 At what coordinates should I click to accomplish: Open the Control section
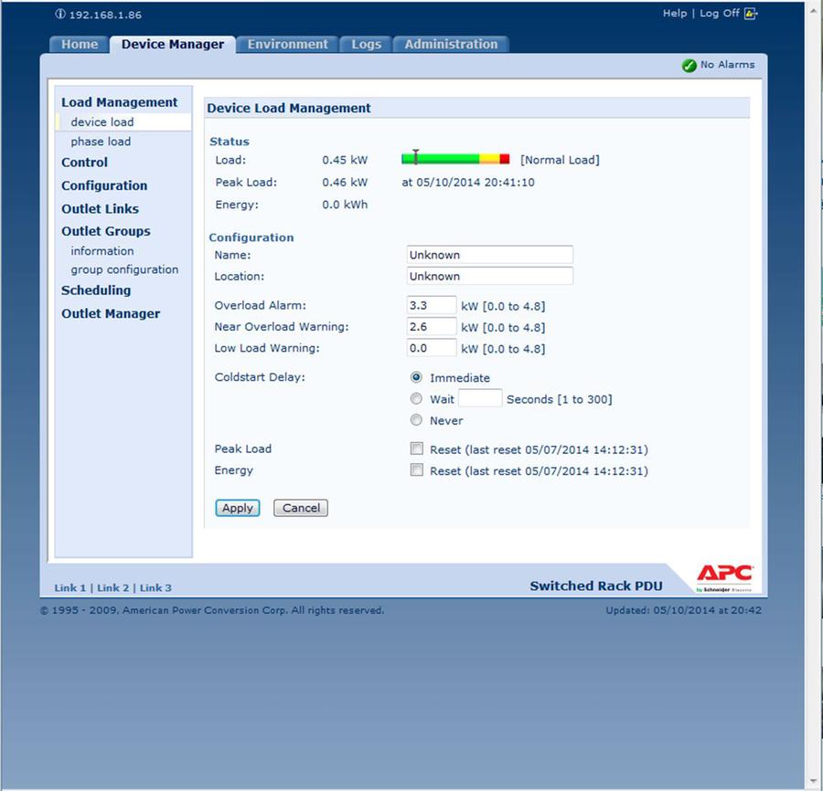pyautogui.click(x=84, y=163)
